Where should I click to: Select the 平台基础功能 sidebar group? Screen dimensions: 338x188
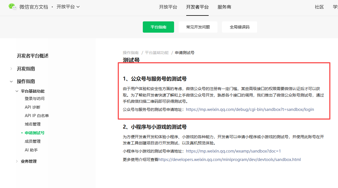point(33,91)
